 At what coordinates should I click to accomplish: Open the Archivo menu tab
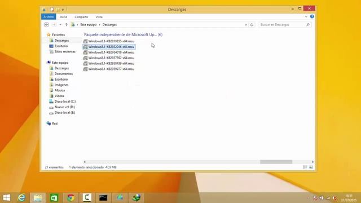(x=49, y=17)
